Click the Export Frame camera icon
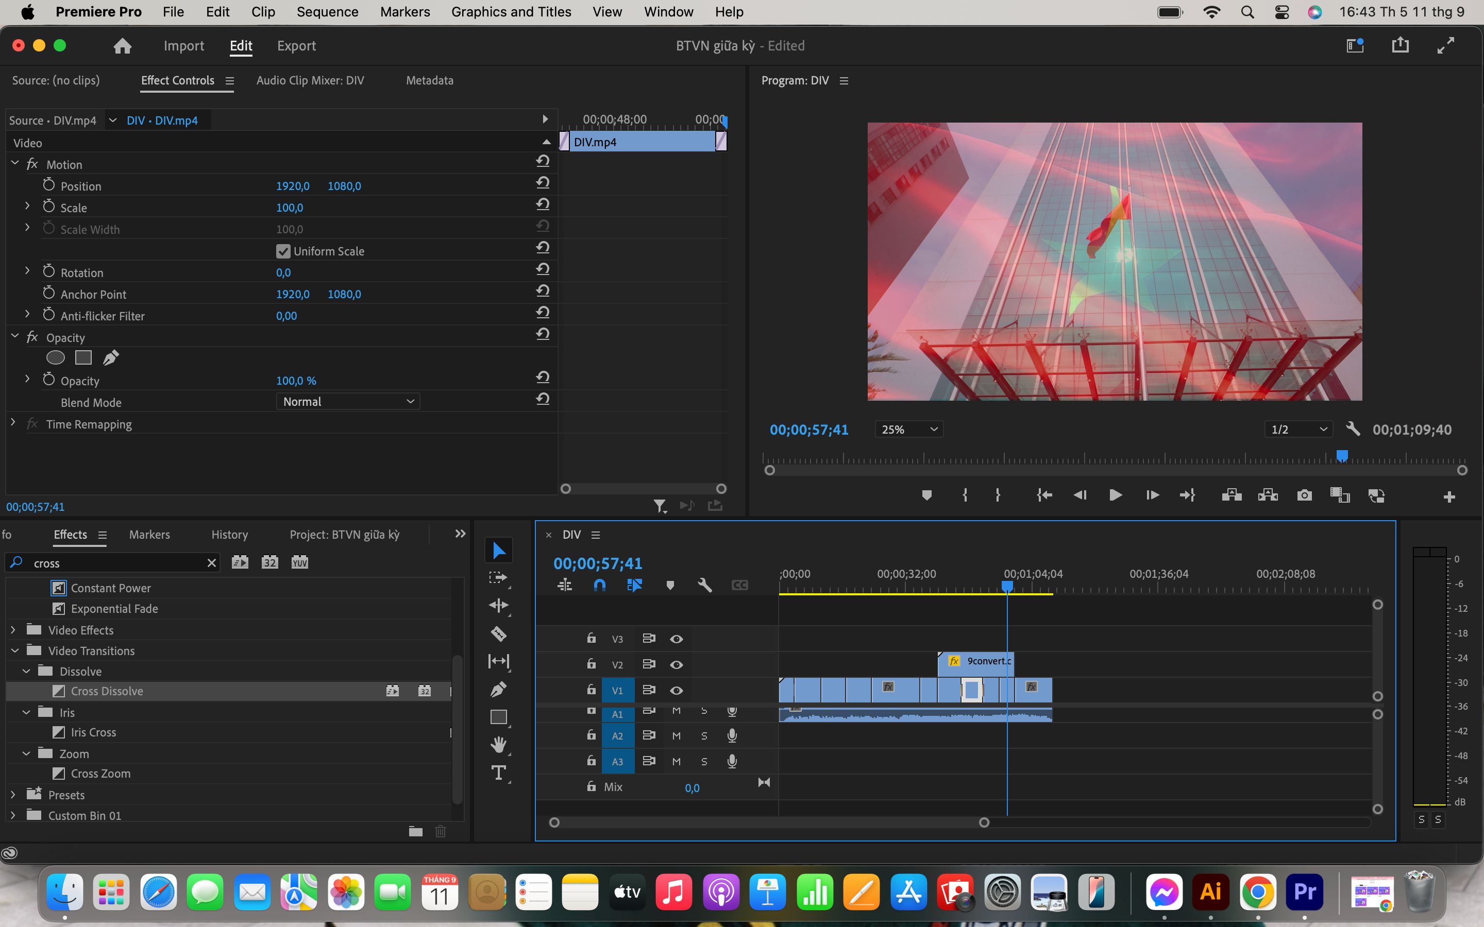Screen dimensions: 1484x927 1304,495
